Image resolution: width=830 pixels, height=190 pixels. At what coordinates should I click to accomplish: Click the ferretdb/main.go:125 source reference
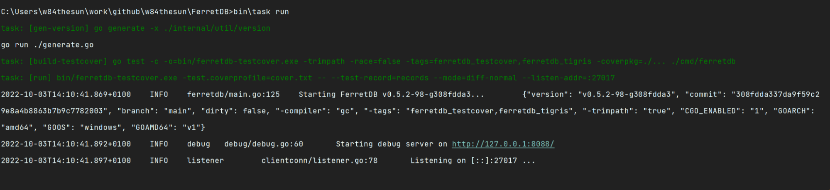[233, 95]
